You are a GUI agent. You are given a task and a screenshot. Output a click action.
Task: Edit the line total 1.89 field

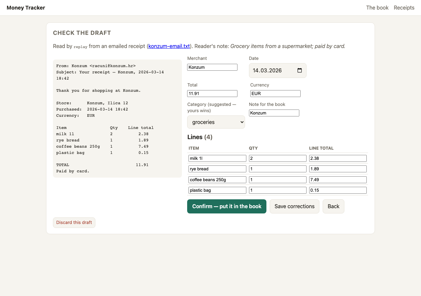338,169
